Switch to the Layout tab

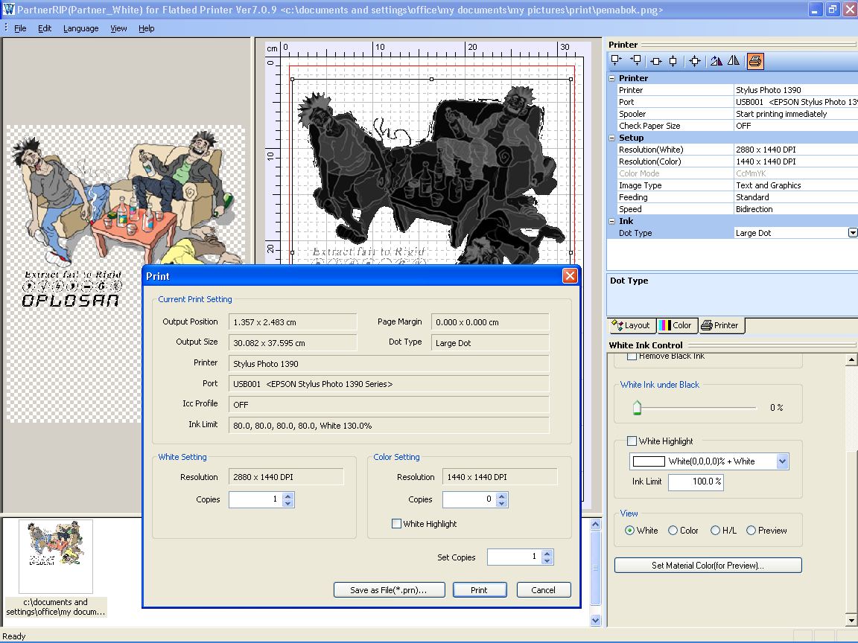pos(632,325)
